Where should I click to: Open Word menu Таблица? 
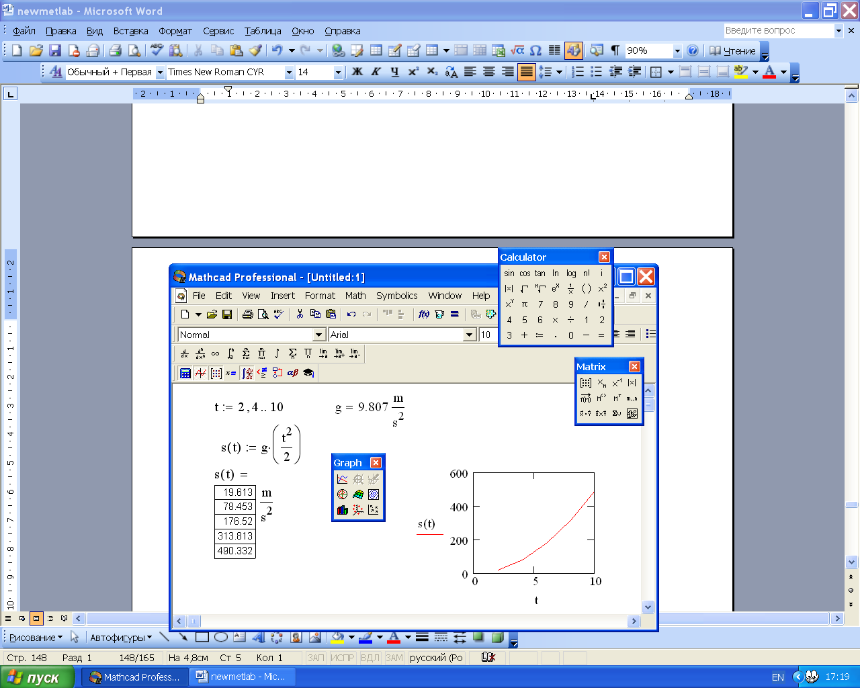pos(263,31)
